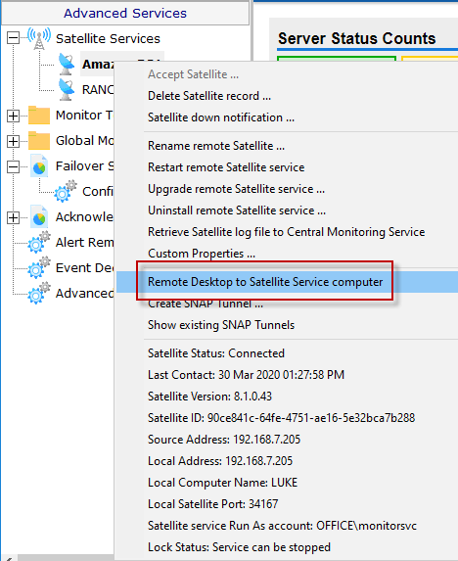Click the Monitor T folder icon

coord(39,116)
